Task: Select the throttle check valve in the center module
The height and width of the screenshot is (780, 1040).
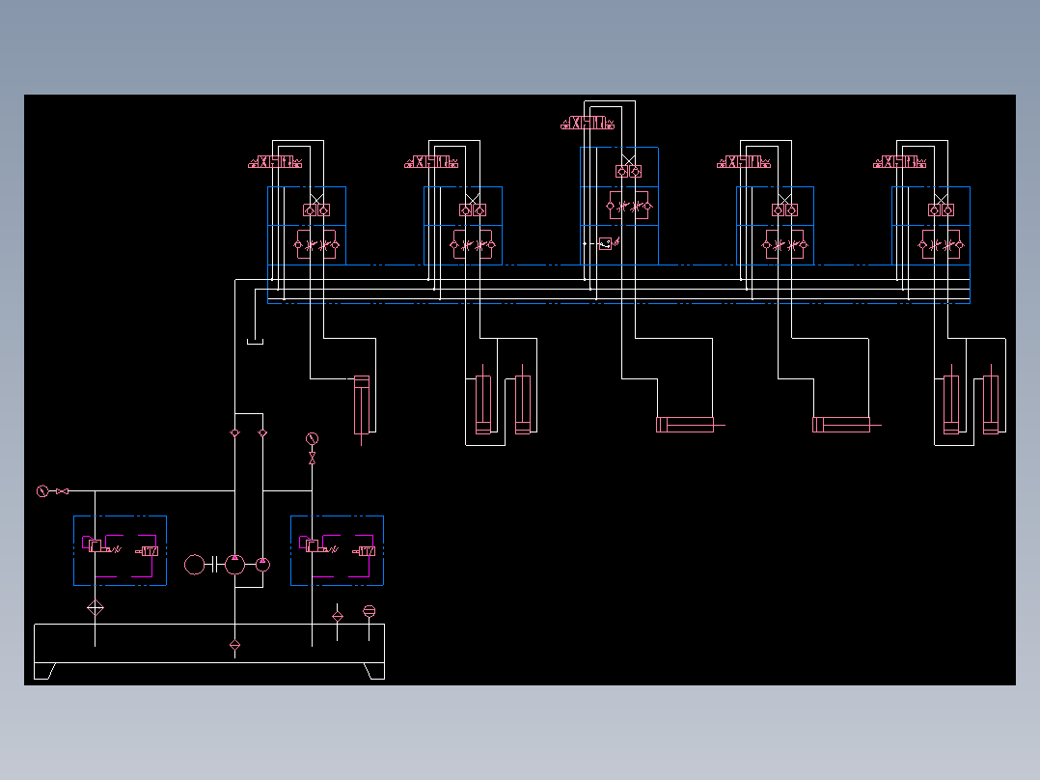Action: (629, 206)
